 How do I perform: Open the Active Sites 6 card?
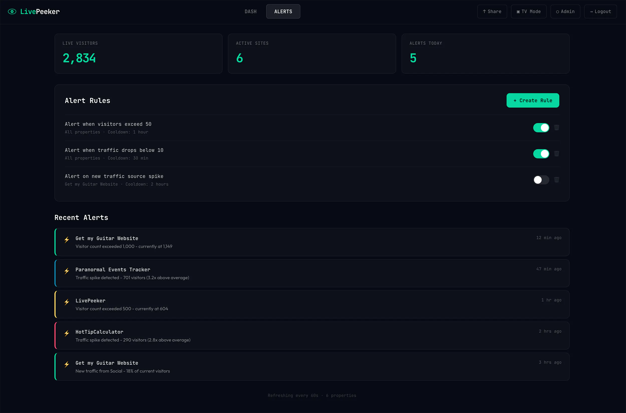coord(312,53)
